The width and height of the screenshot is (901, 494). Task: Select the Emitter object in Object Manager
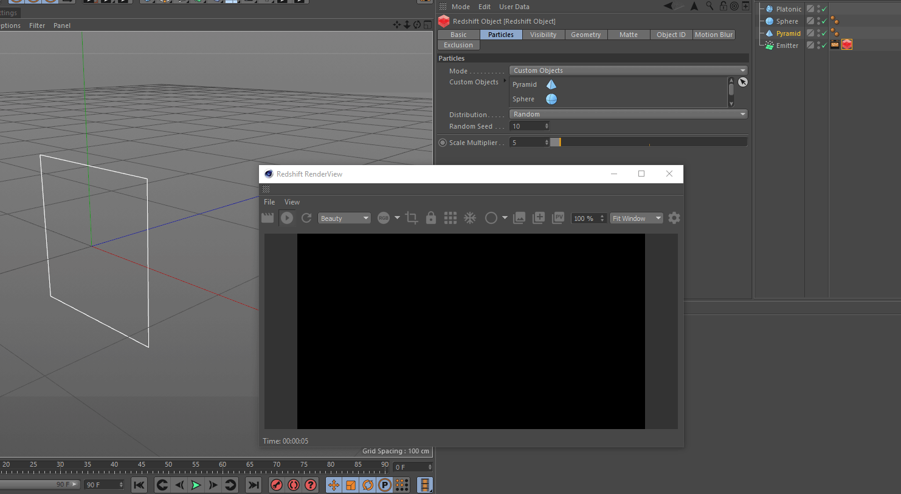[787, 46]
